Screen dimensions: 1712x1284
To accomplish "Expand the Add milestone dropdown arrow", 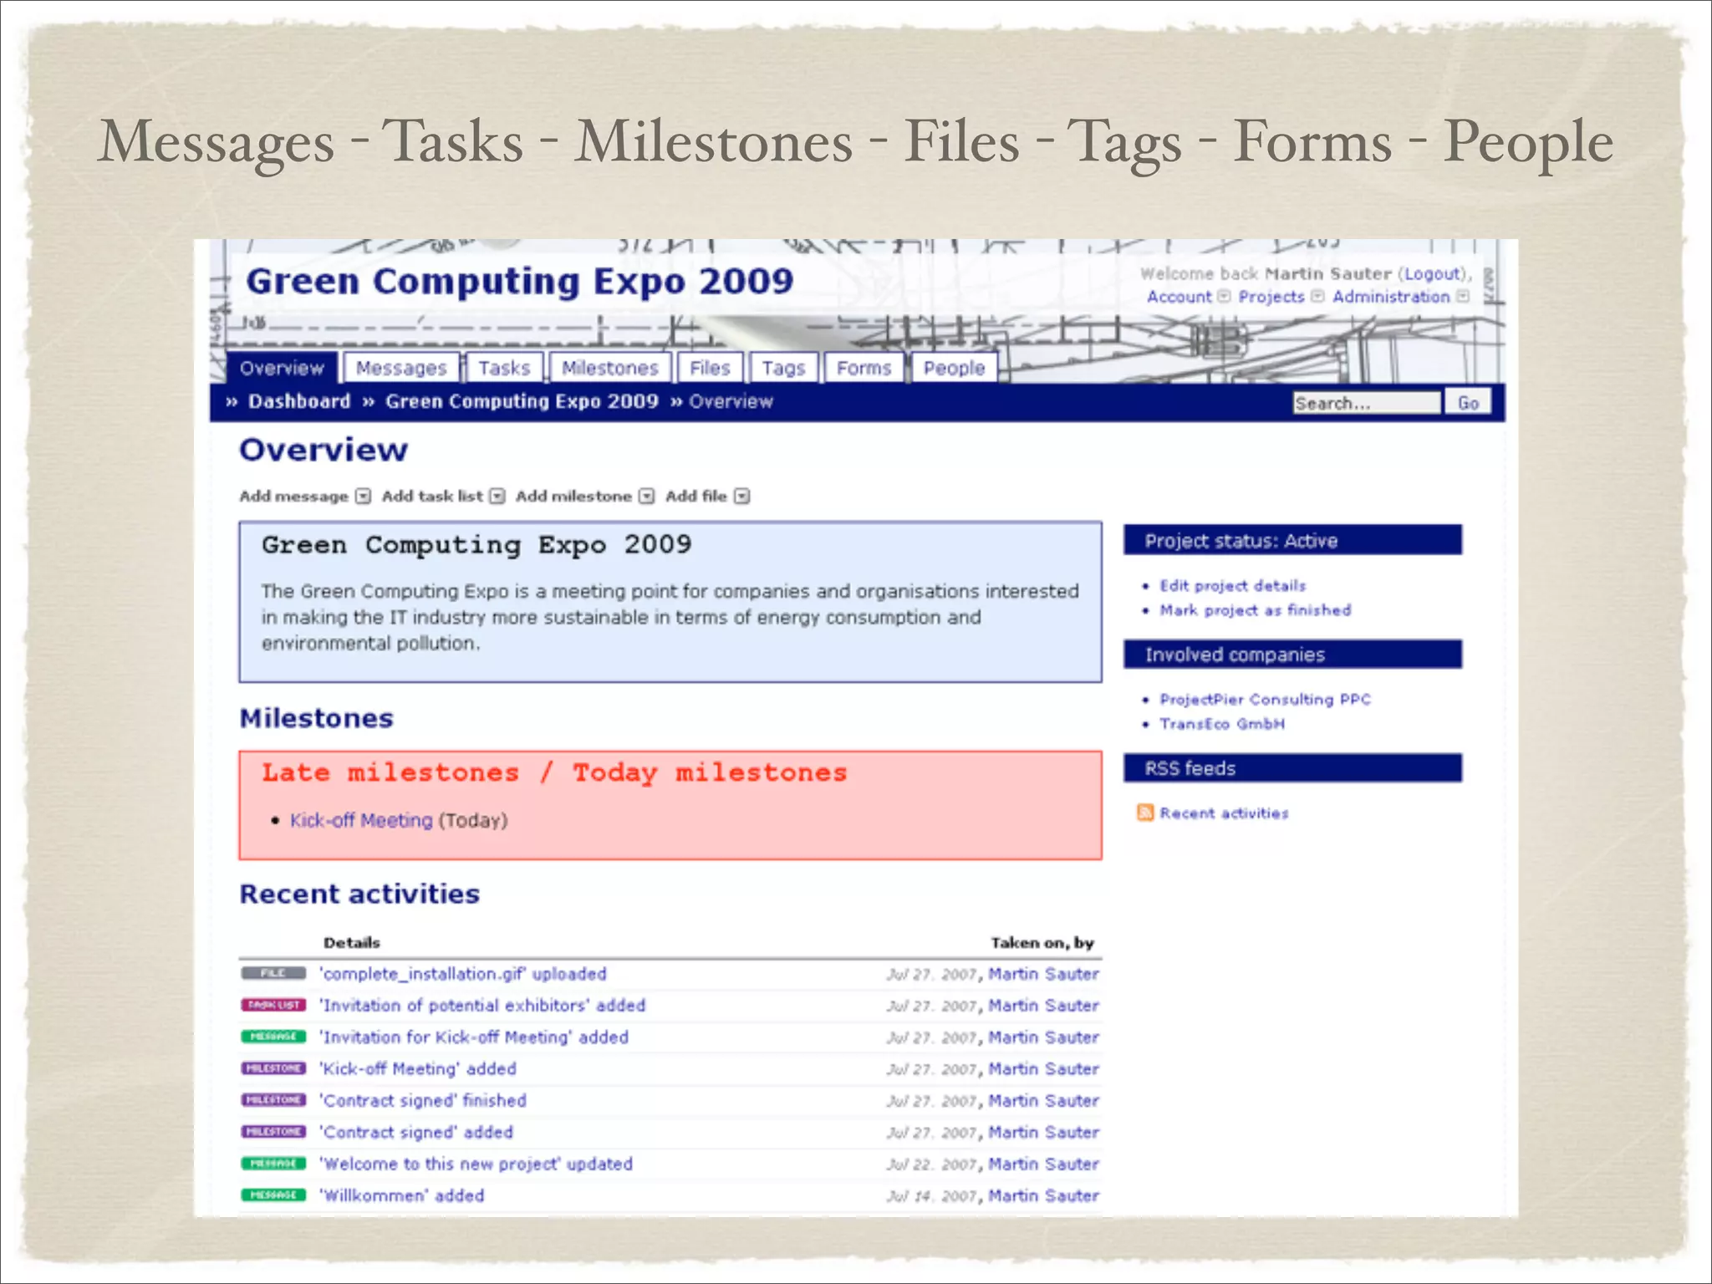I will [x=646, y=497].
